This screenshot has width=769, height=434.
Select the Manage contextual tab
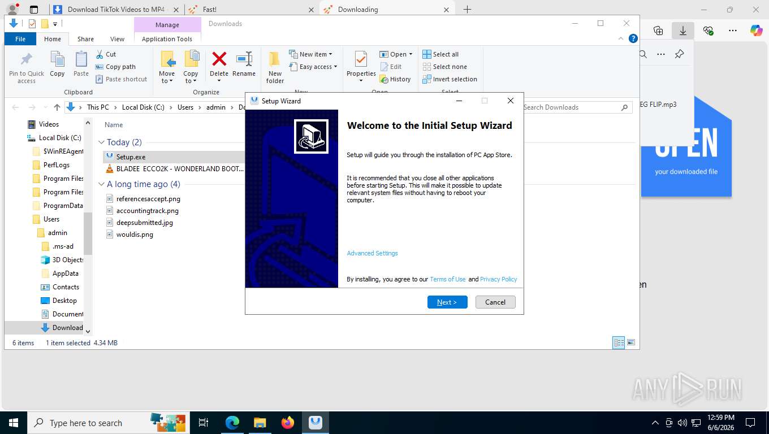[x=167, y=25]
